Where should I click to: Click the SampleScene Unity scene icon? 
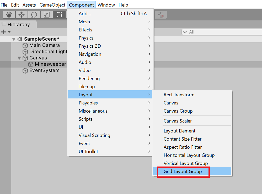[20, 39]
